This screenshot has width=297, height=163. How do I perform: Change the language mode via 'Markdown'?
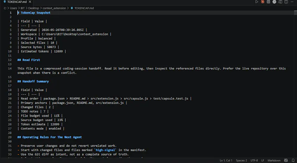click(274, 160)
